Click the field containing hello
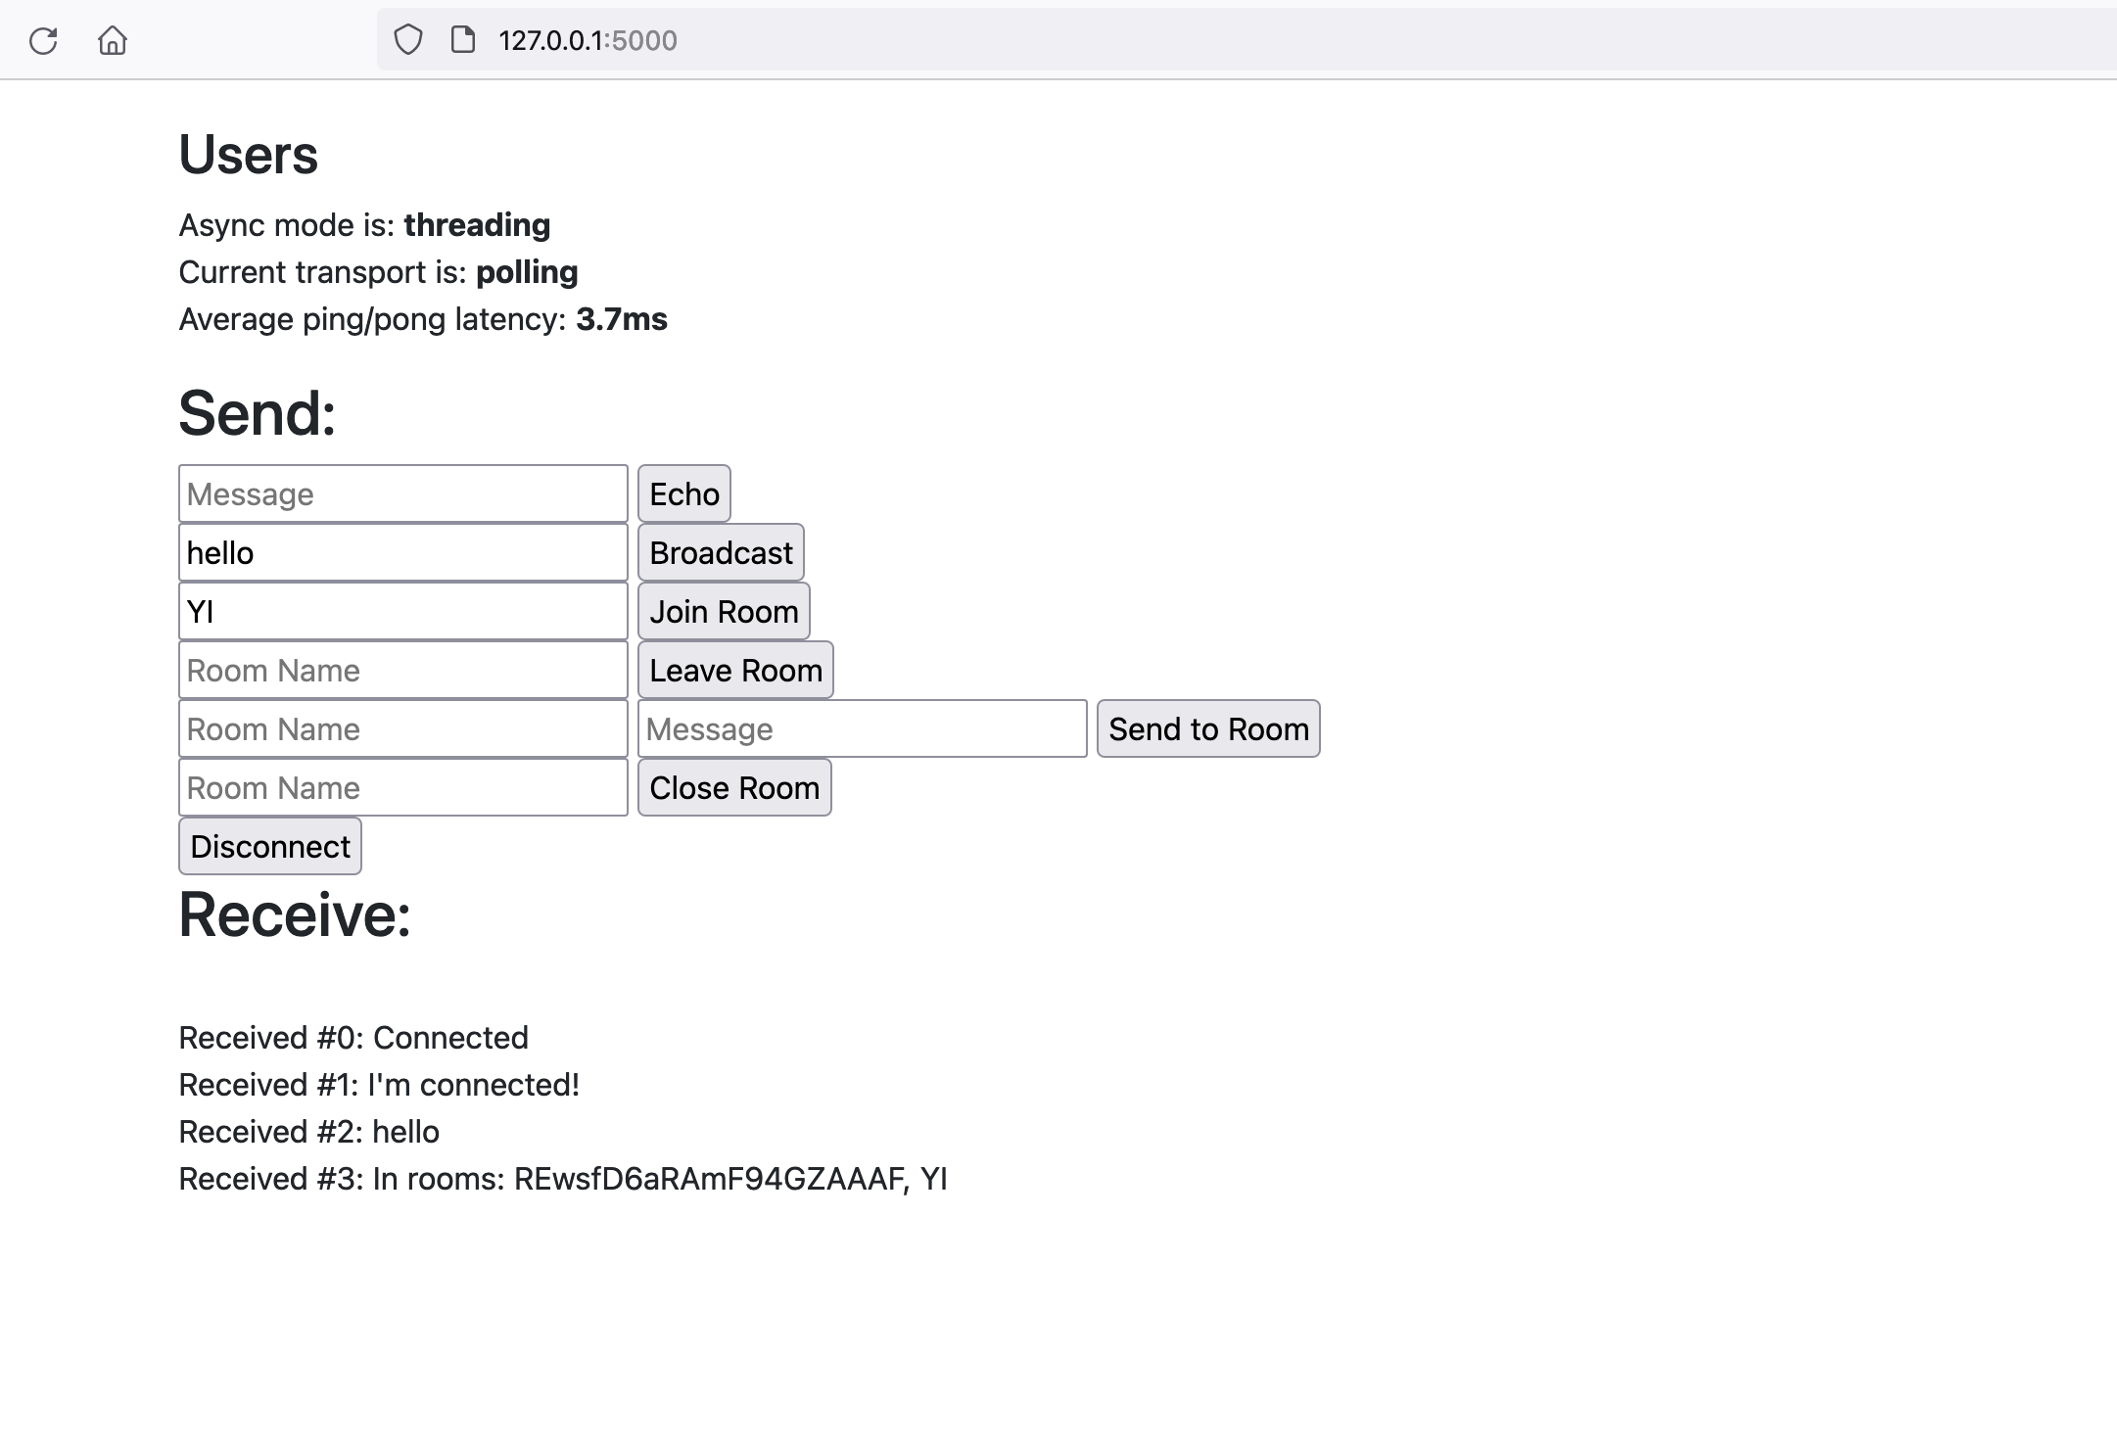 coord(402,552)
